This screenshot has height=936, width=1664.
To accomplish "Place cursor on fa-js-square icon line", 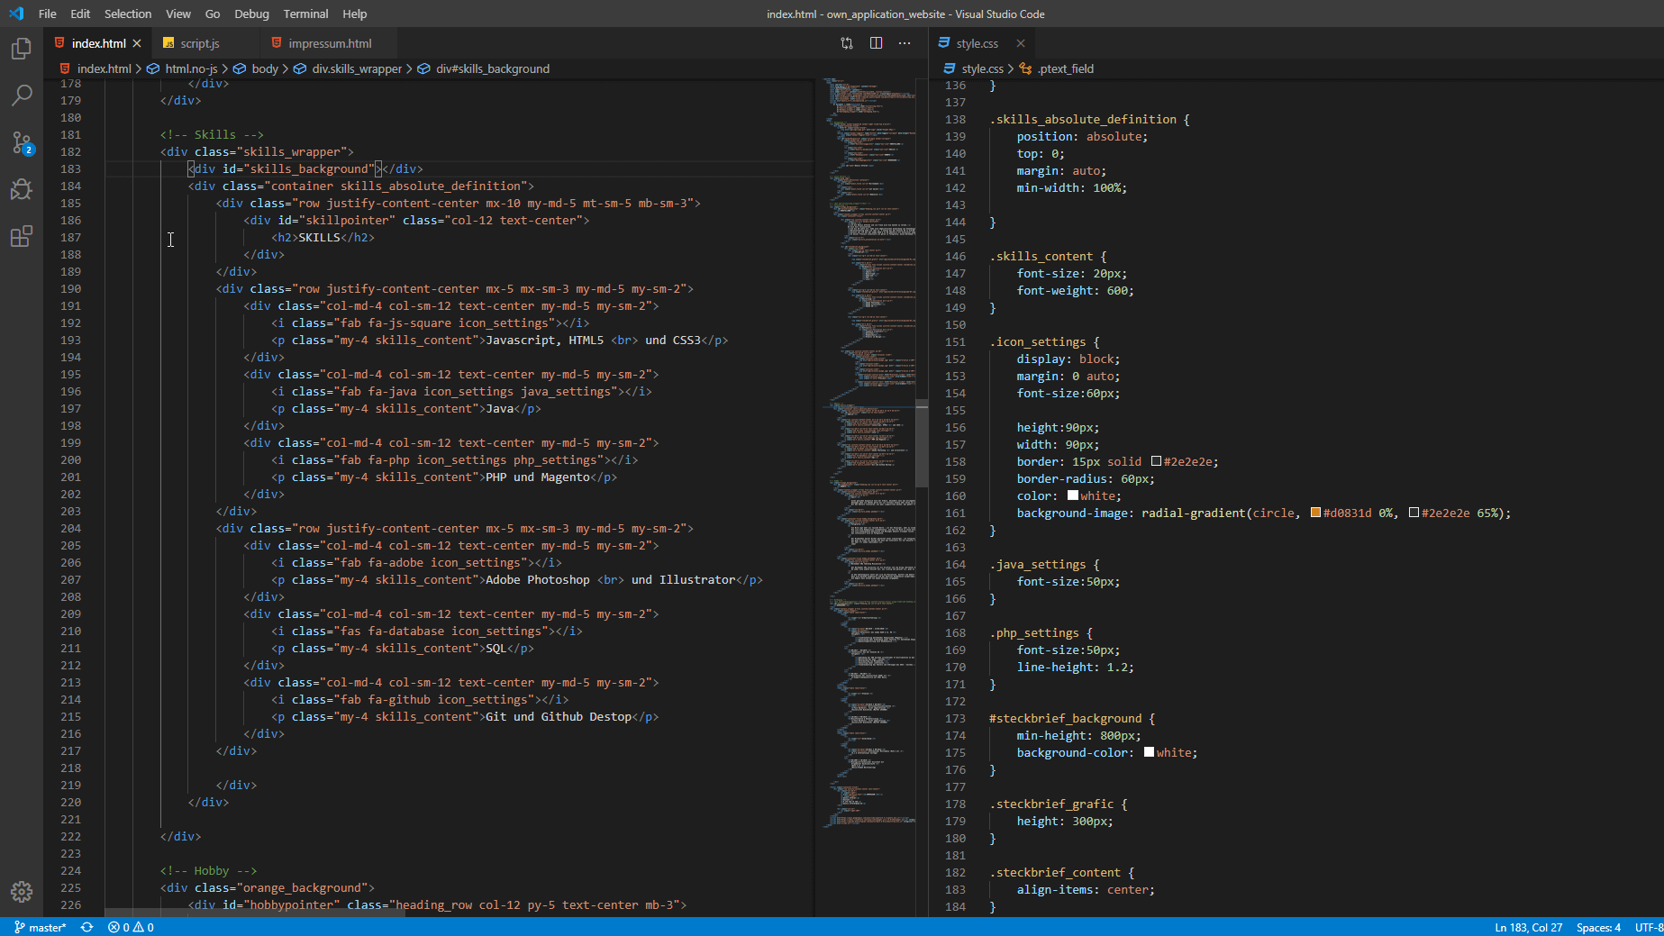I will tap(431, 323).
